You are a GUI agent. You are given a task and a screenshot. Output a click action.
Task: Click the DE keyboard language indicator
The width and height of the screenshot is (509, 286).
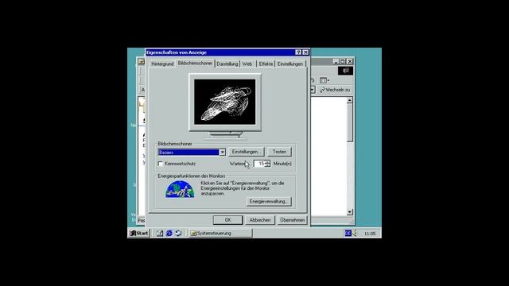(x=348, y=233)
